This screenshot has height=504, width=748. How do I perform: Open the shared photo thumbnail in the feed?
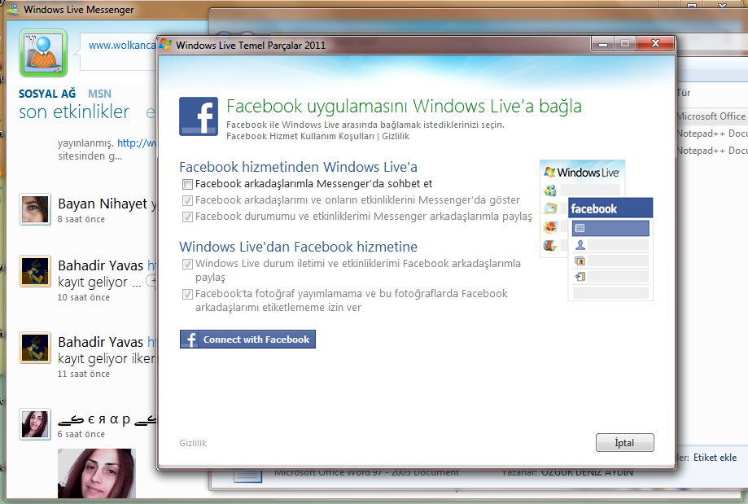(x=96, y=472)
